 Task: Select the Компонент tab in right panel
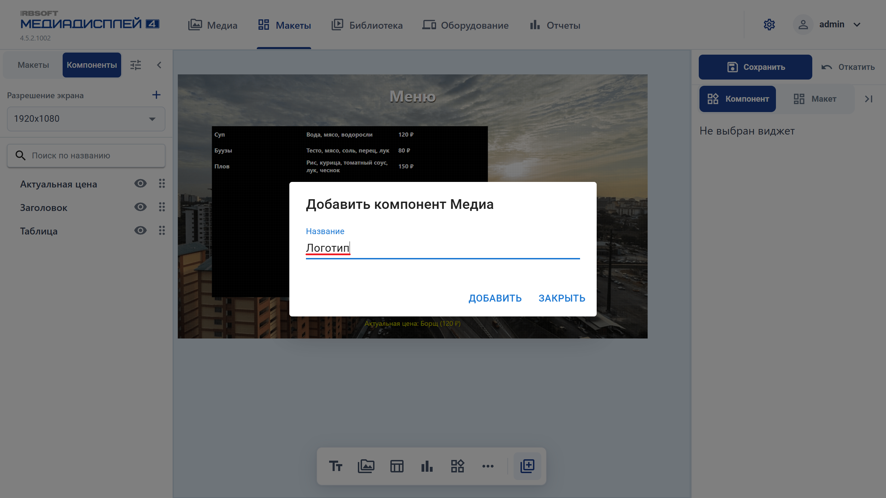coord(738,99)
